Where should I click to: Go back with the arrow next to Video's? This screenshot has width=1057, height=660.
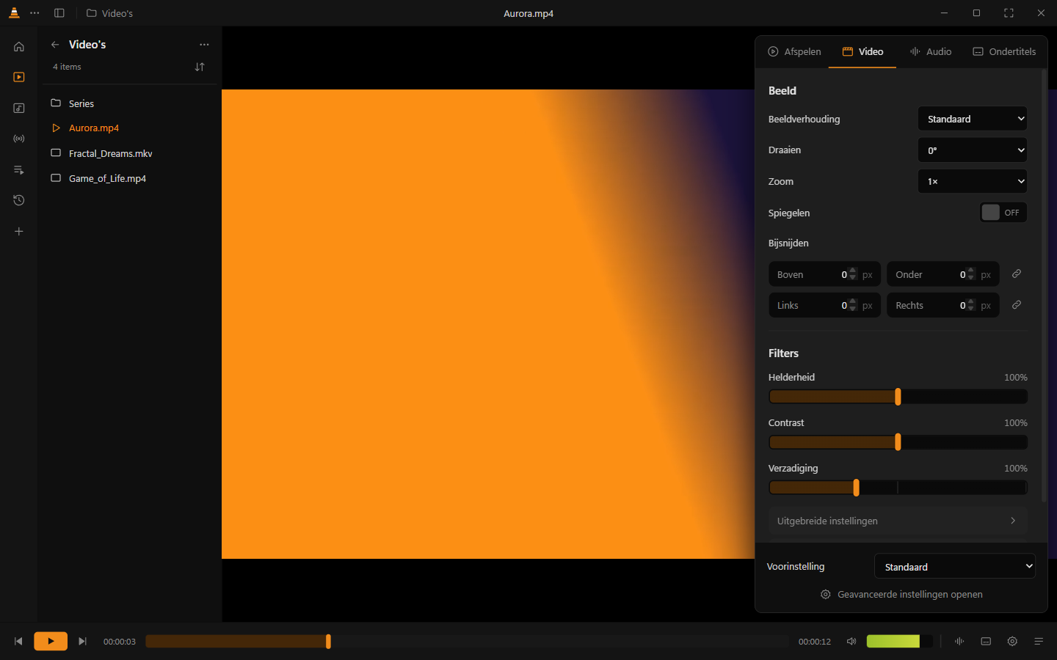click(55, 45)
